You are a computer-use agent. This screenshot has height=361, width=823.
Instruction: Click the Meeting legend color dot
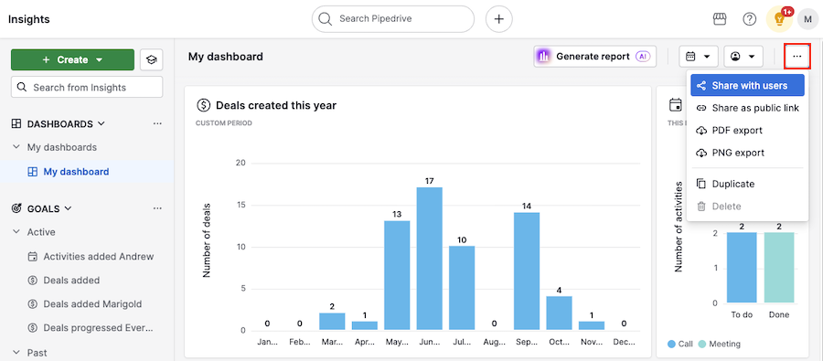[x=702, y=345]
